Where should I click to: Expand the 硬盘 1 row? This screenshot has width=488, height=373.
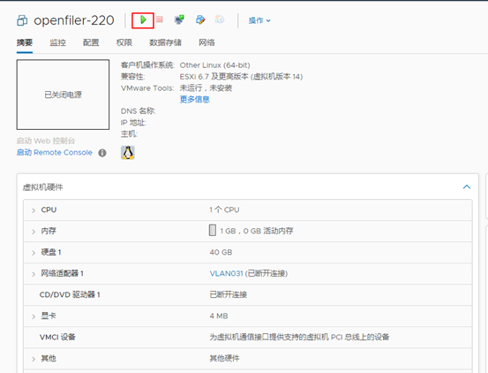pyautogui.click(x=34, y=253)
